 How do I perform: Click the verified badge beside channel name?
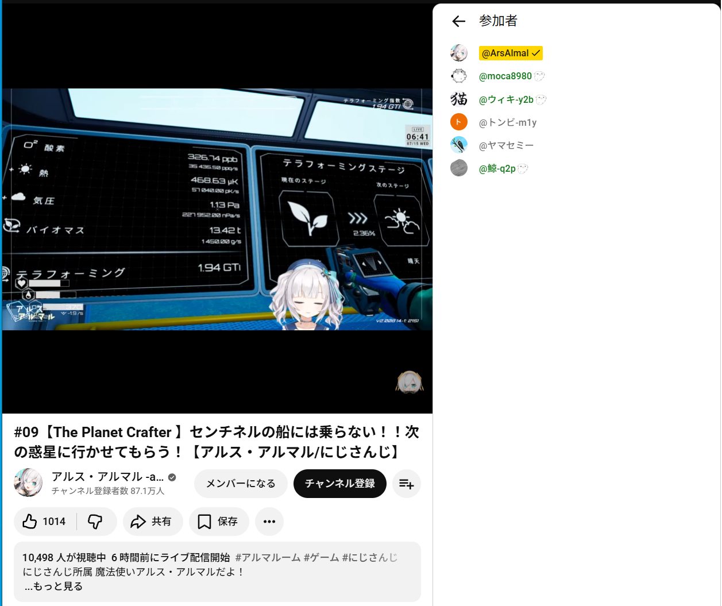coord(172,477)
